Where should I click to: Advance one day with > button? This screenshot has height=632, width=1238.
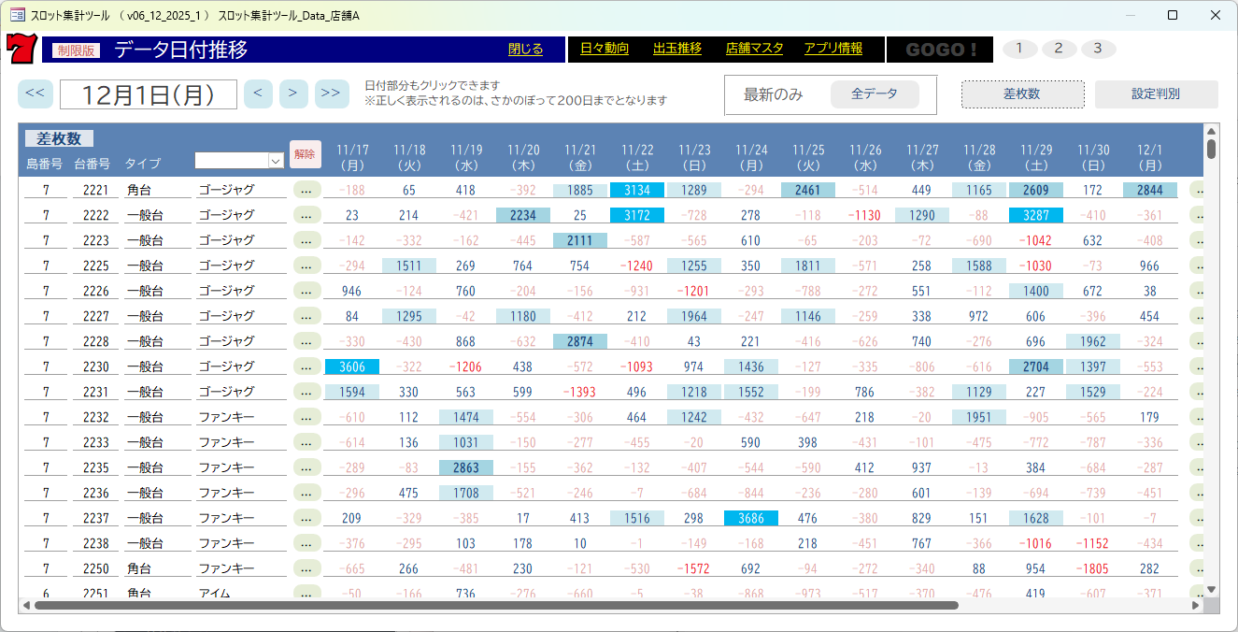293,93
